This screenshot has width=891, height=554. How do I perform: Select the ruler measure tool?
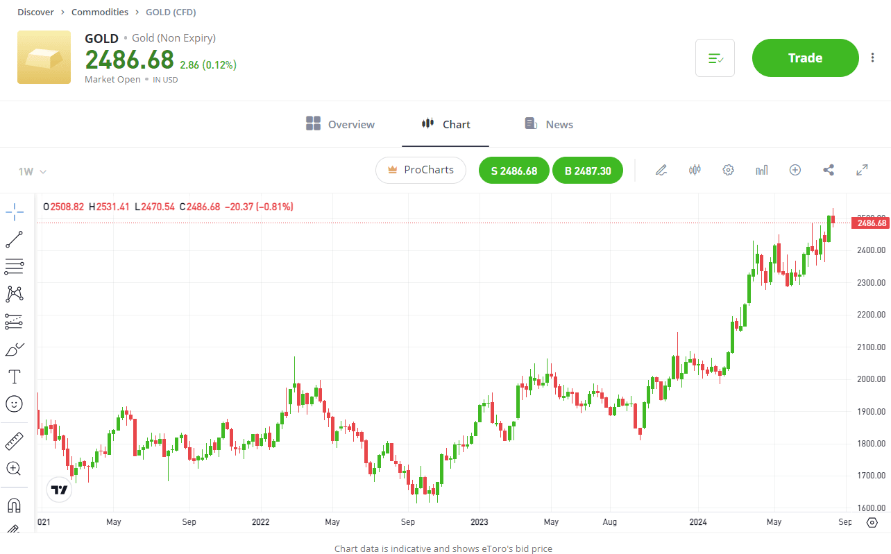(x=14, y=440)
